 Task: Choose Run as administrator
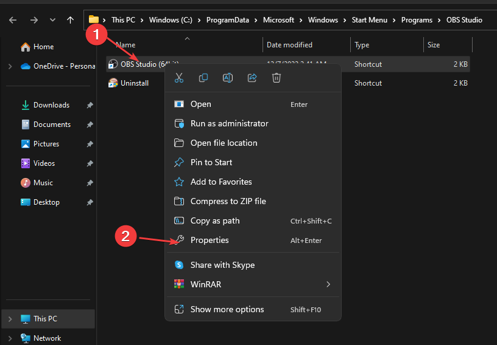[x=229, y=123]
